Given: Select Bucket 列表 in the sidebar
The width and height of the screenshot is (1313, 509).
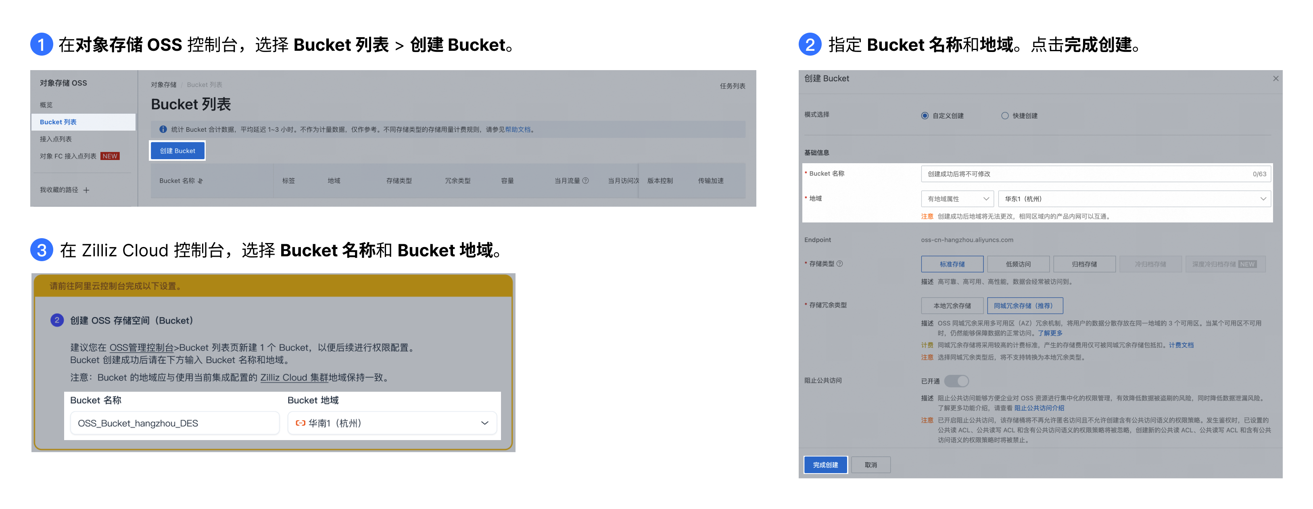Looking at the screenshot, I should click(58, 122).
